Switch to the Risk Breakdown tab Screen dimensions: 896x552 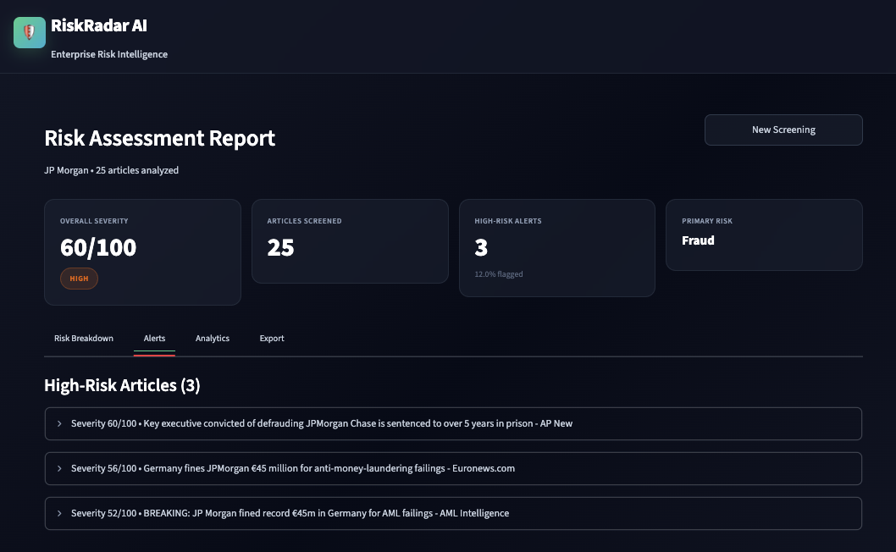[x=84, y=339]
